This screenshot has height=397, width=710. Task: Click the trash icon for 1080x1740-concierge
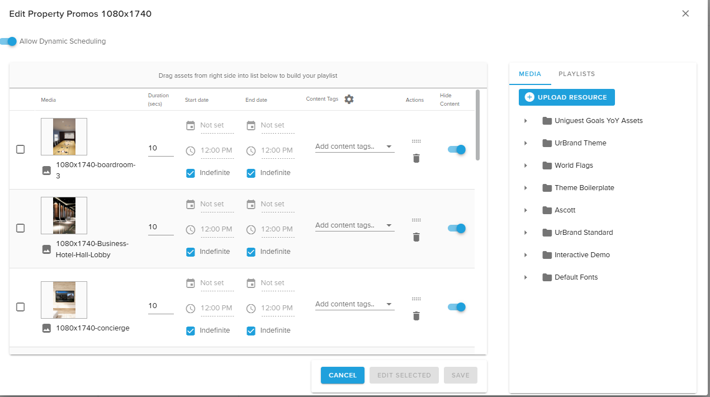coord(416,316)
